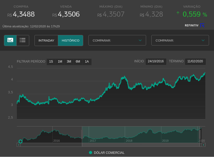Open the first Comparar dropdown
The image size is (214, 157).
pyautogui.click(x=117, y=40)
